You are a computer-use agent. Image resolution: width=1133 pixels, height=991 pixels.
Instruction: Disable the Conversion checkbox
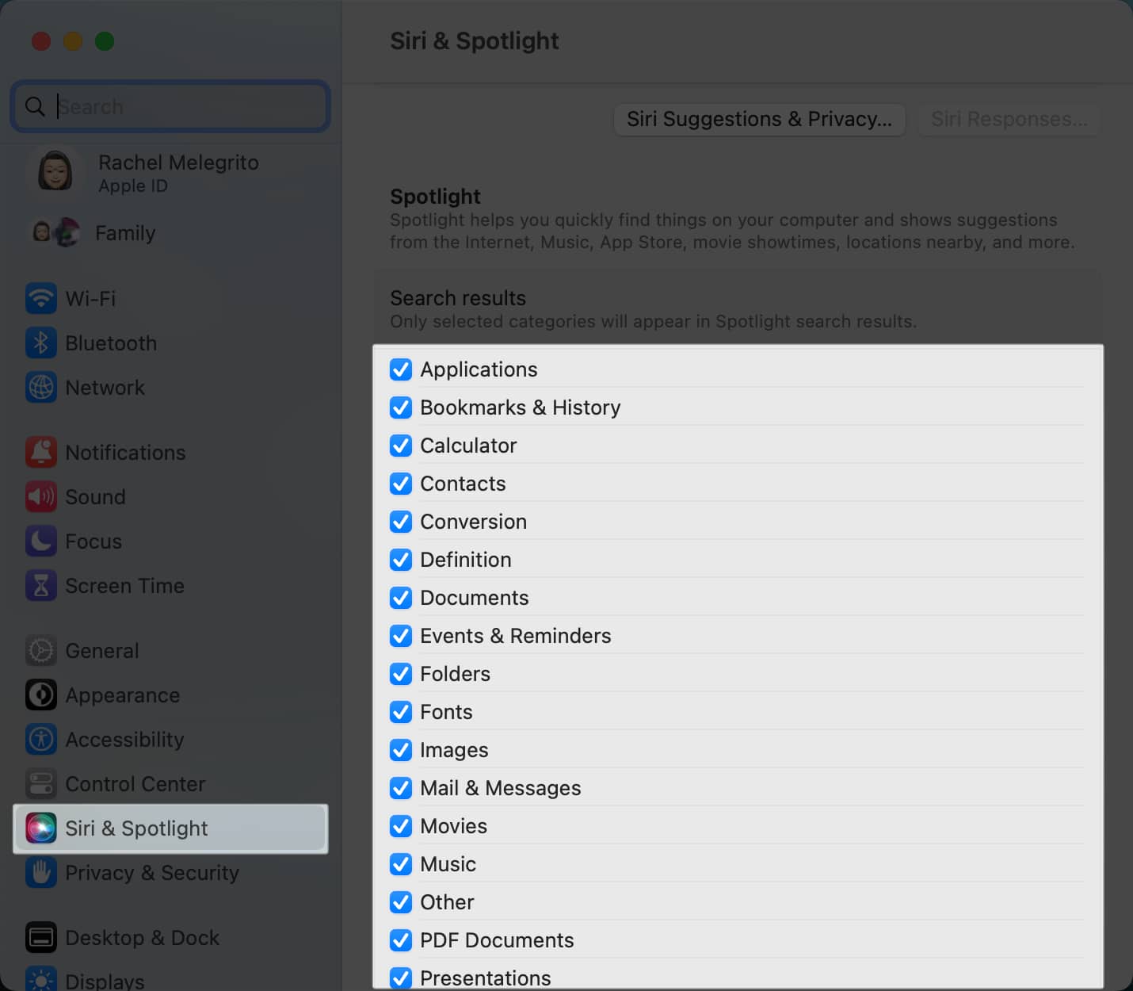point(401,522)
